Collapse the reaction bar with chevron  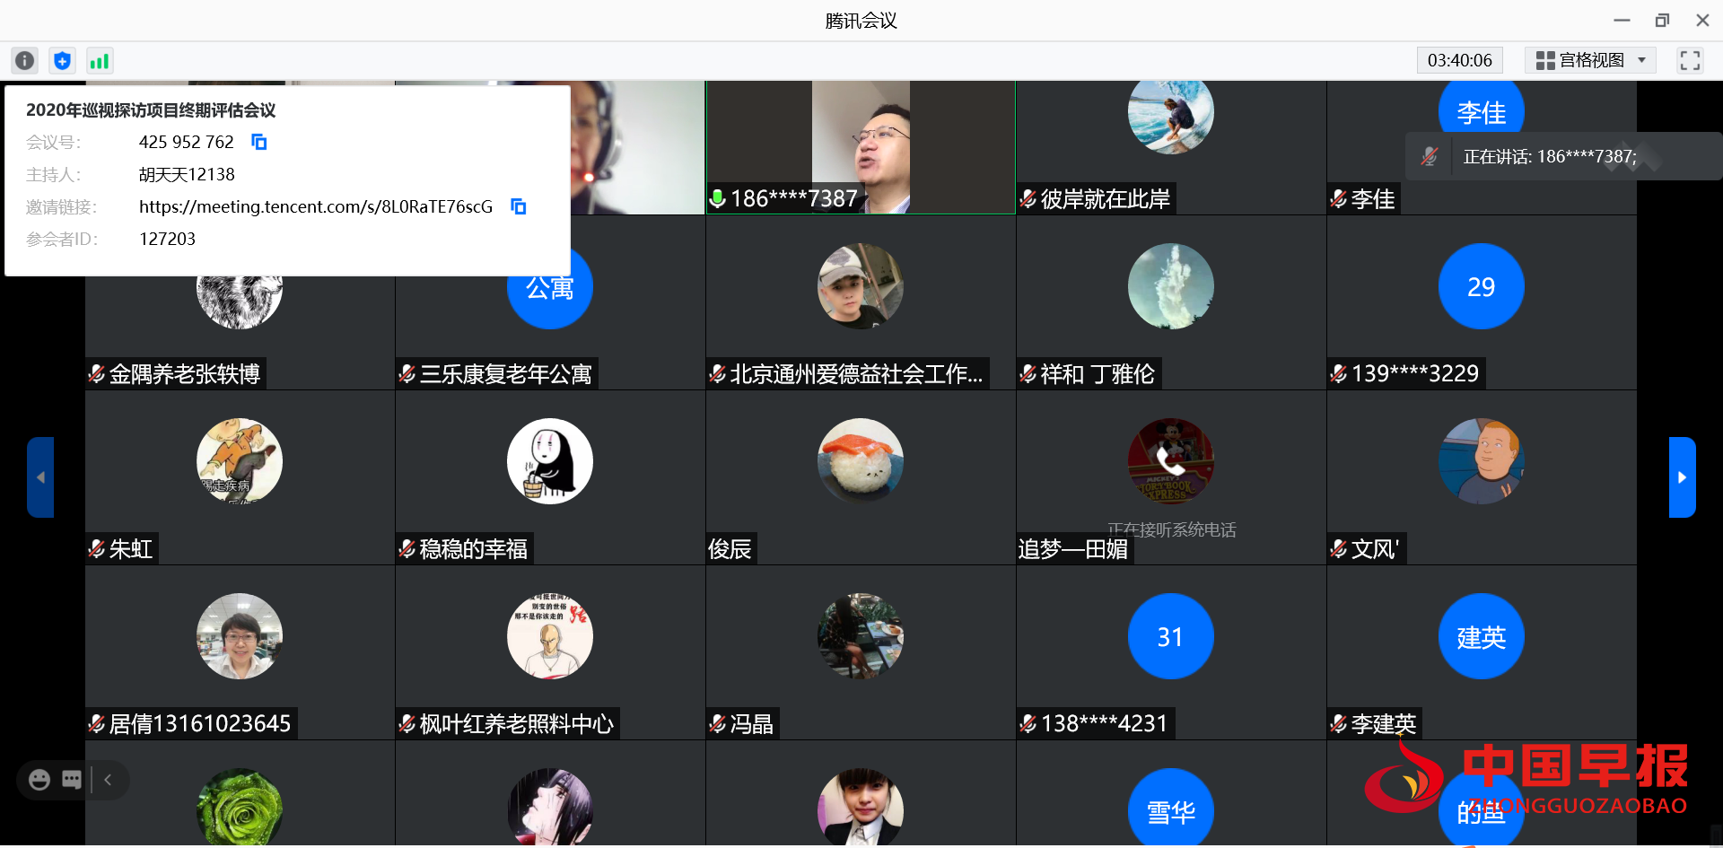point(108,780)
